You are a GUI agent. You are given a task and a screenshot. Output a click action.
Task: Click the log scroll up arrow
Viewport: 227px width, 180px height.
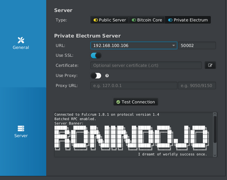[215, 114]
